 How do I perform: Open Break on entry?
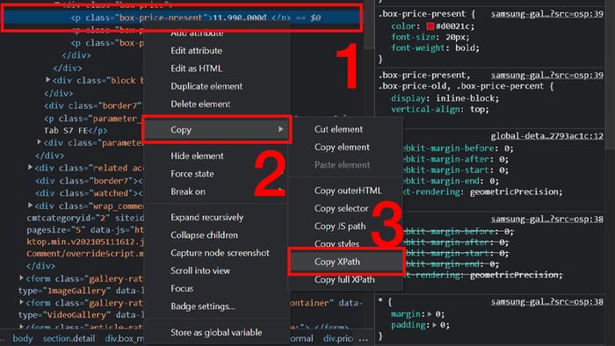(x=188, y=191)
